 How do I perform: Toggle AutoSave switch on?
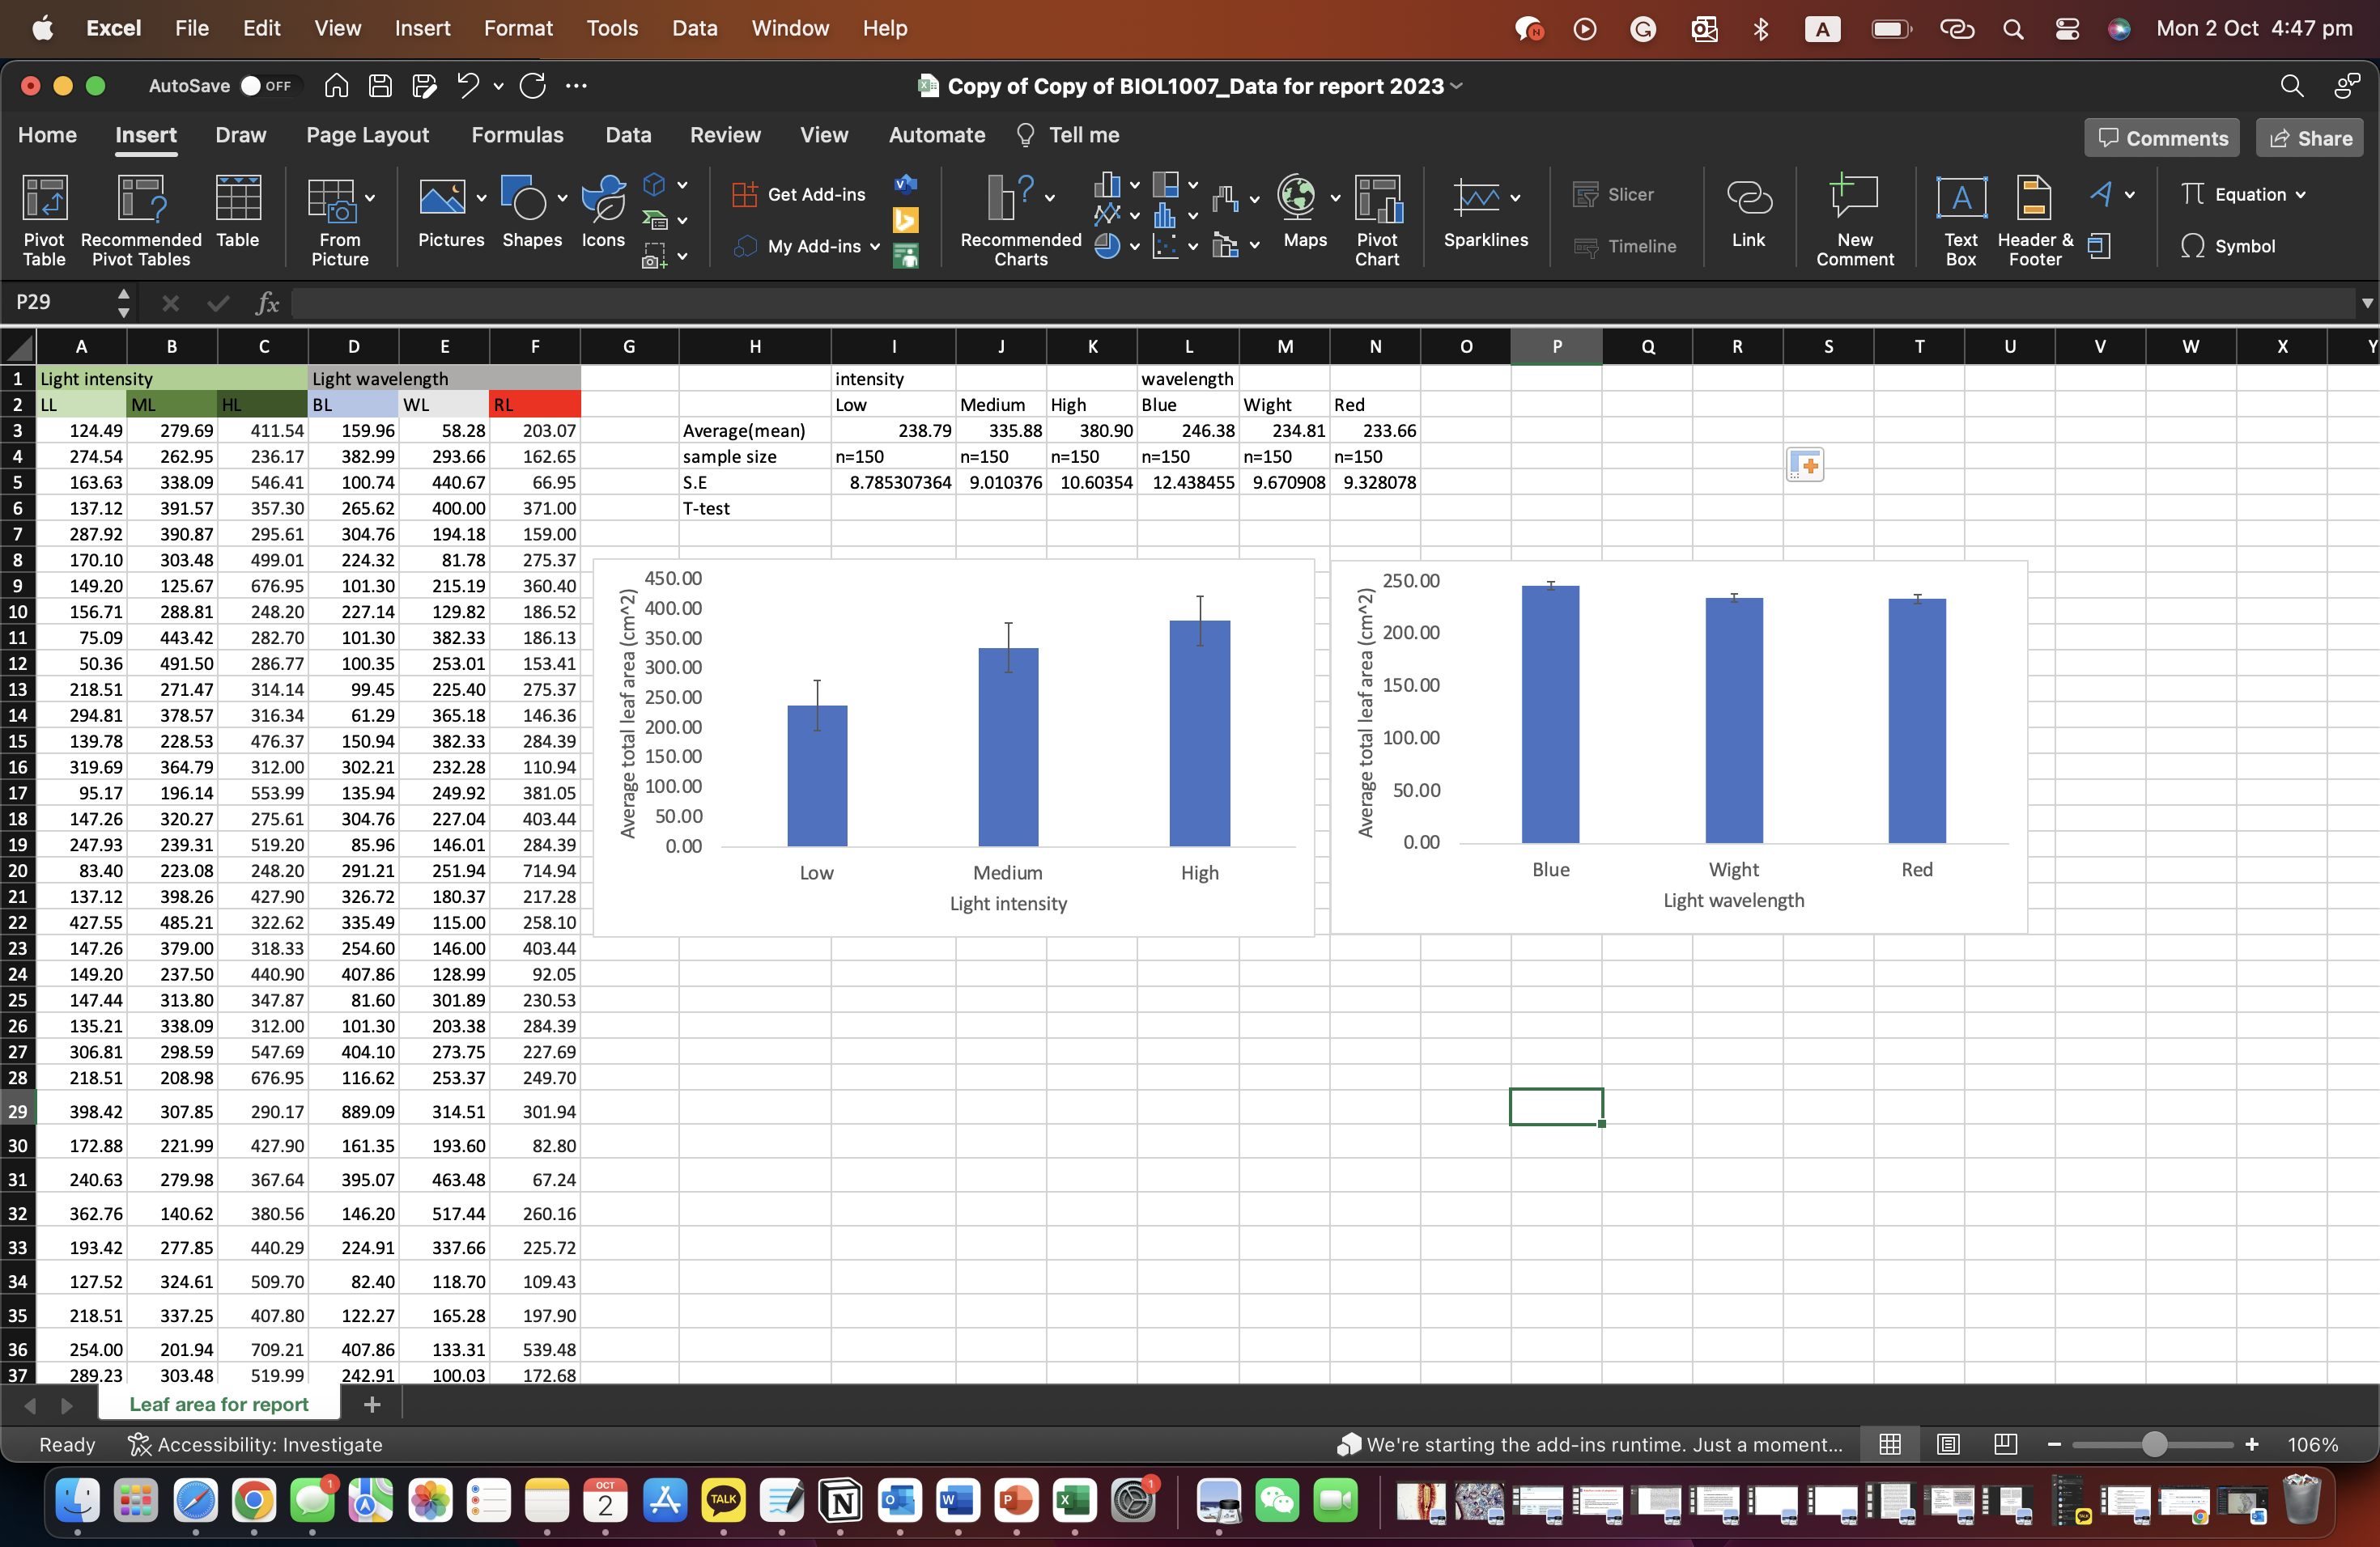pos(265,86)
